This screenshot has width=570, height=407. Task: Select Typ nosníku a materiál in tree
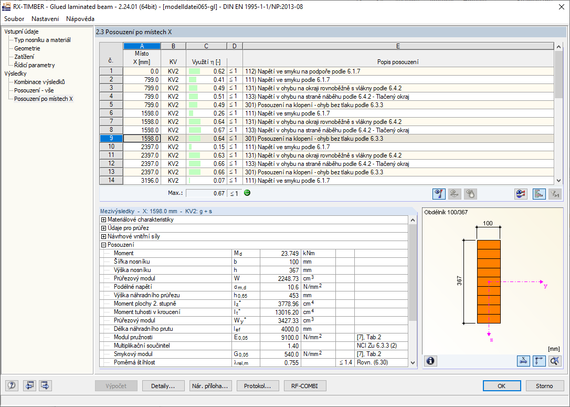click(42, 40)
